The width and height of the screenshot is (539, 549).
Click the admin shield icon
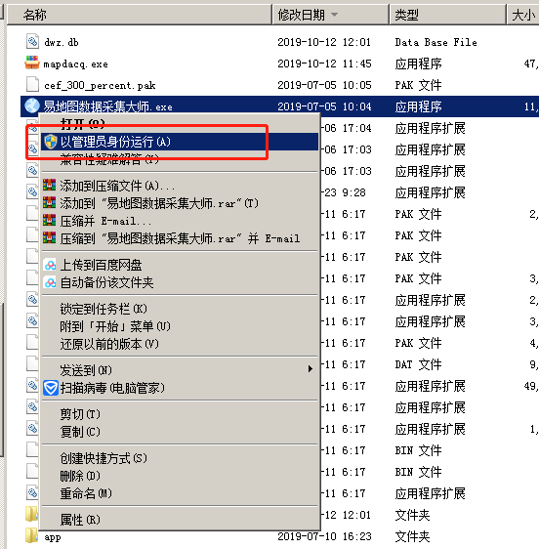(51, 142)
